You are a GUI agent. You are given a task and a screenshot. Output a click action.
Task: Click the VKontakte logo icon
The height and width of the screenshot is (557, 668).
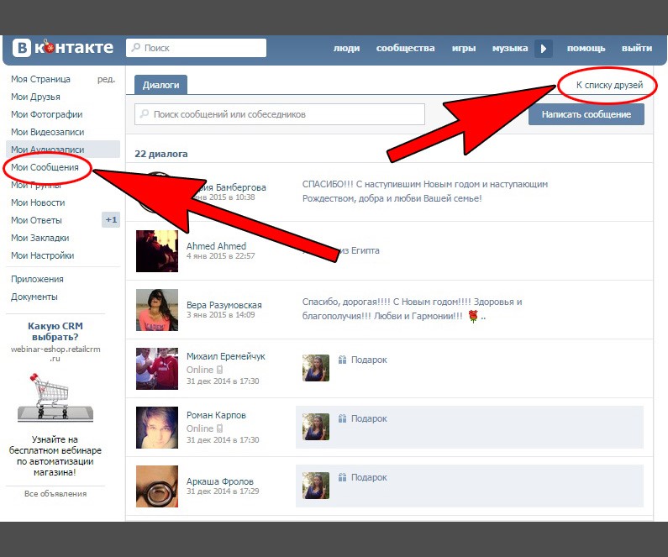tap(22, 48)
